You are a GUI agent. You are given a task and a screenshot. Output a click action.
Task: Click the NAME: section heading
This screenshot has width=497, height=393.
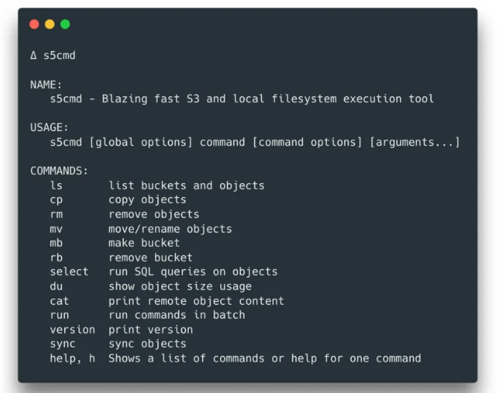(46, 84)
